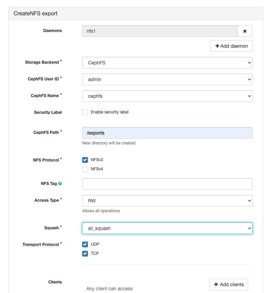Open the Access Type dropdown
The width and height of the screenshot is (271, 293).
[167, 201]
